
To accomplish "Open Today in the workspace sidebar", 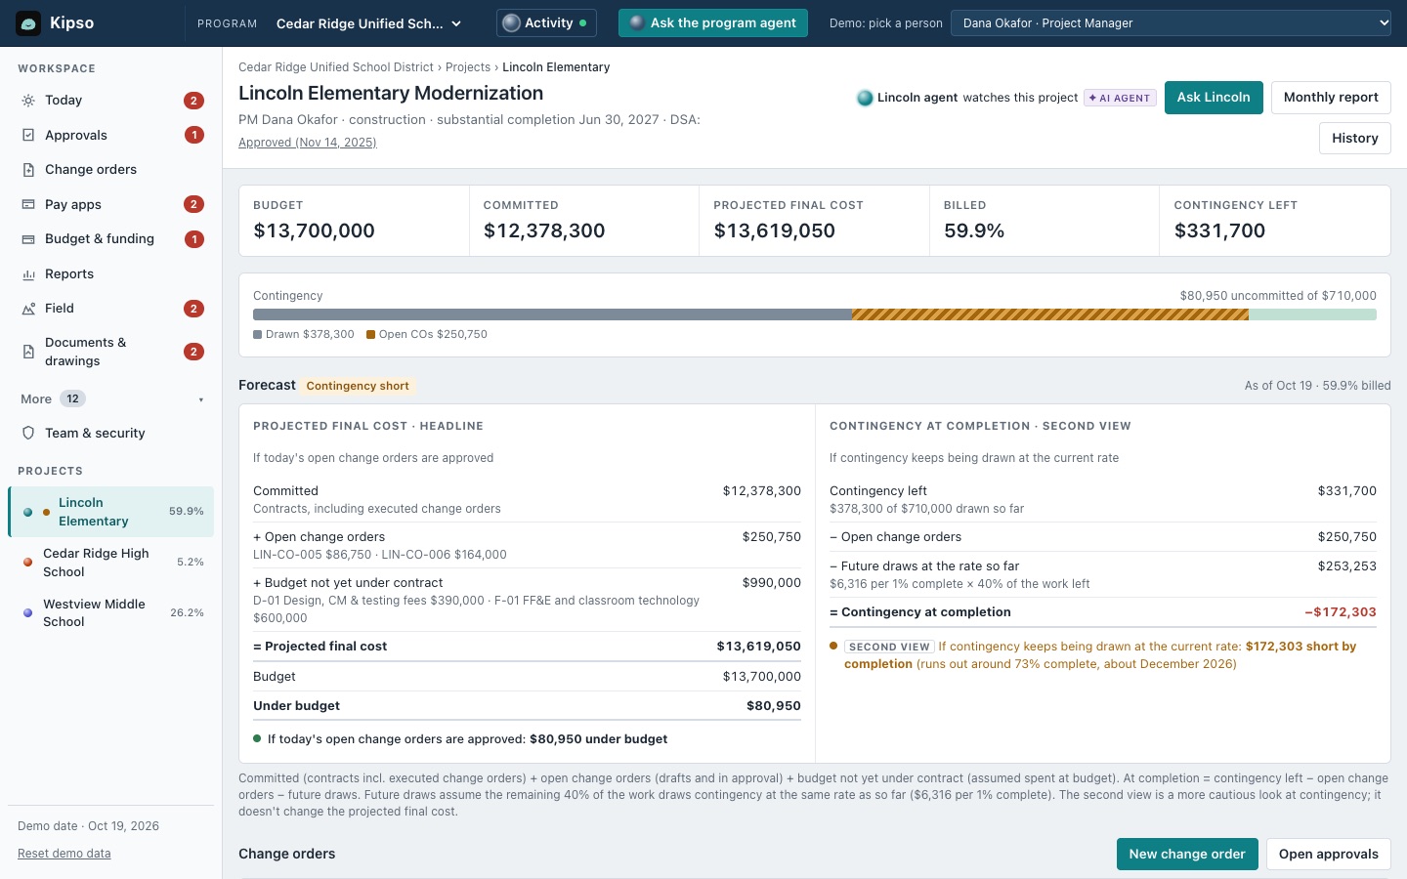I will (x=110, y=101).
